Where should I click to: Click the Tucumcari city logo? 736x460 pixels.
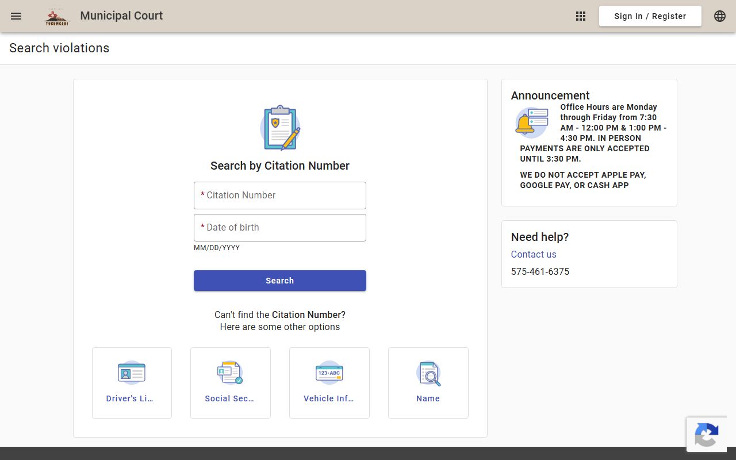pos(57,17)
